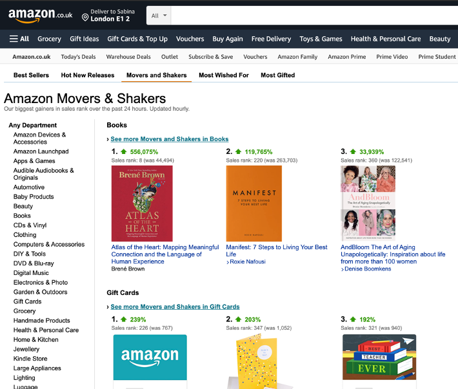Viewport: 458px width, 389px height.
Task: Open Prime Video link
Action: pos(392,57)
